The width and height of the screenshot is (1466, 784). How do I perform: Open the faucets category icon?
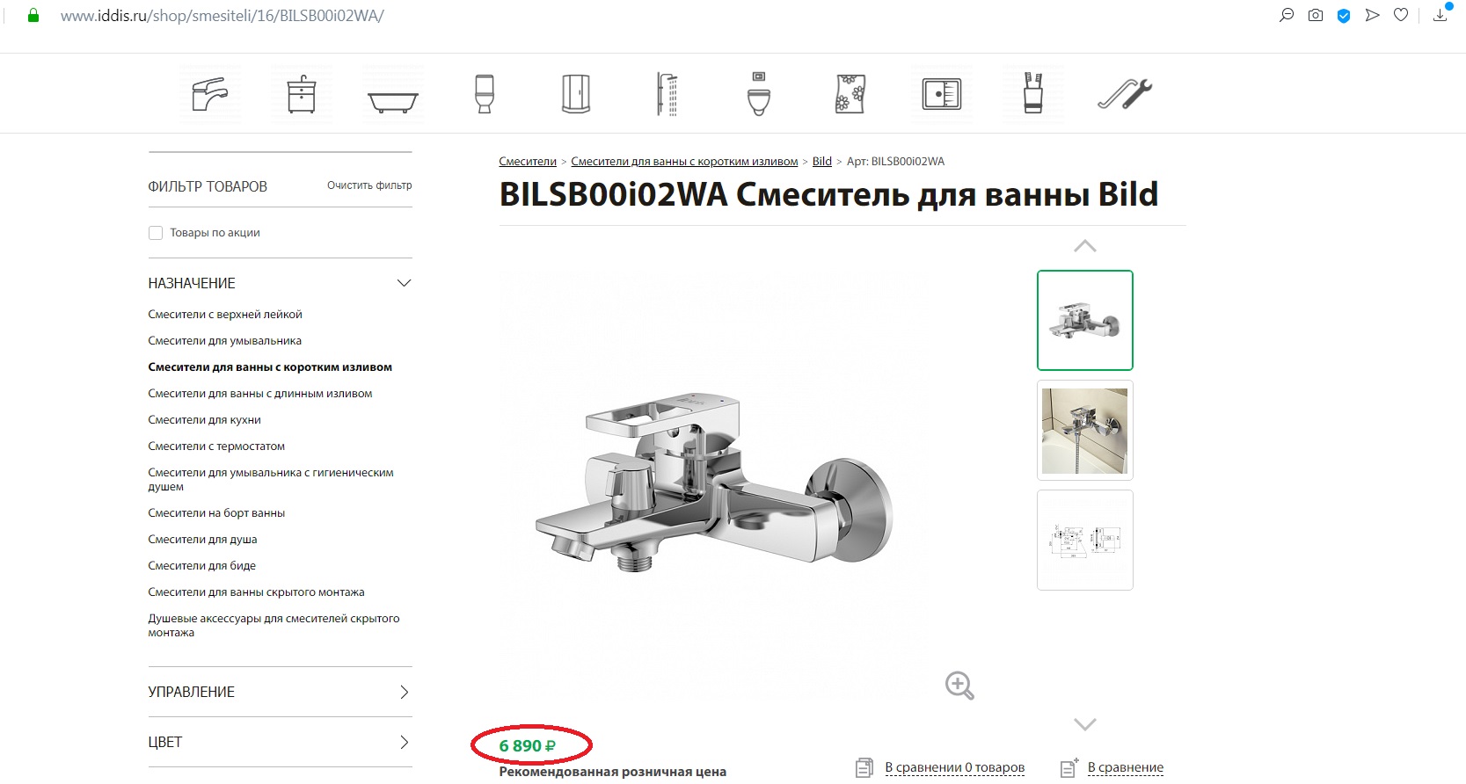(210, 93)
